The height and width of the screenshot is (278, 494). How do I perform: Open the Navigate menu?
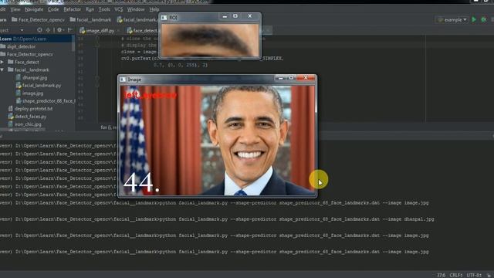[x=34, y=9]
